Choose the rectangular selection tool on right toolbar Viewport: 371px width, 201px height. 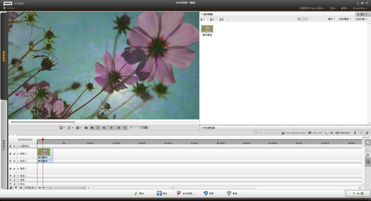[368, 149]
